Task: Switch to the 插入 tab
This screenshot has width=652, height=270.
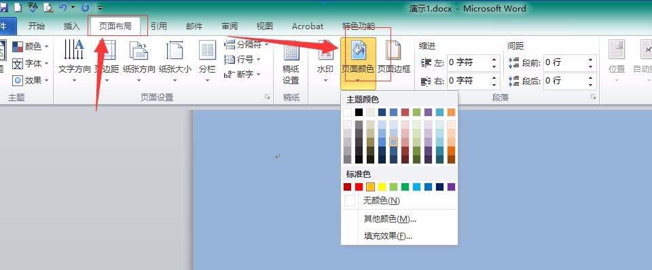Action: (71, 26)
